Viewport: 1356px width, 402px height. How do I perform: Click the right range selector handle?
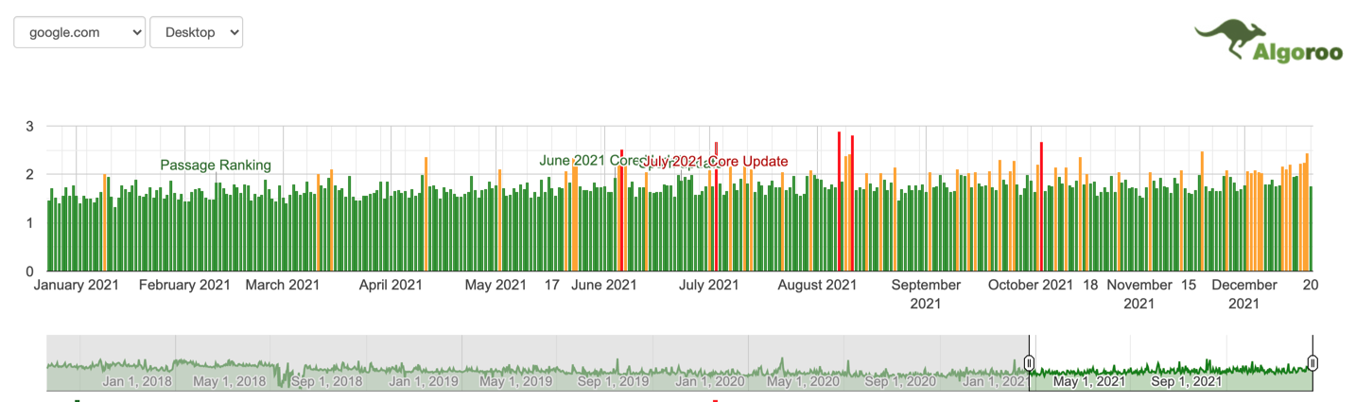pyautogui.click(x=1313, y=362)
